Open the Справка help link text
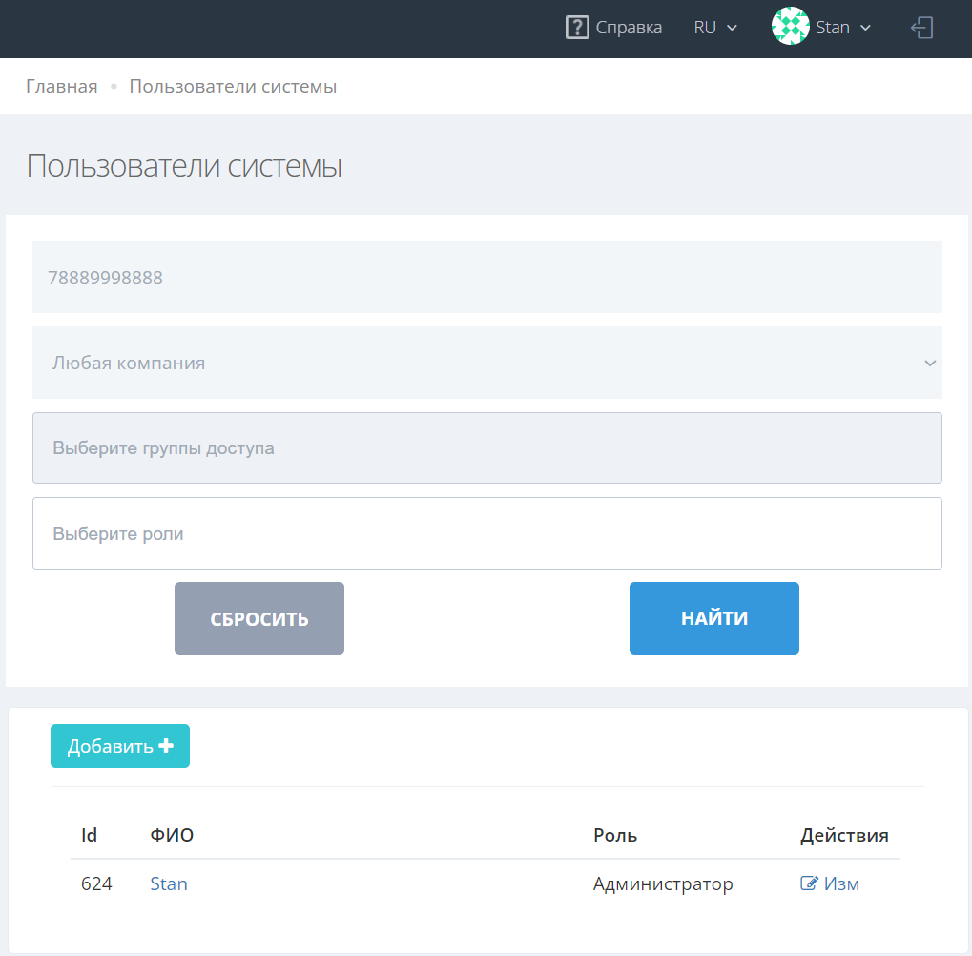The image size is (972, 956). tap(629, 28)
